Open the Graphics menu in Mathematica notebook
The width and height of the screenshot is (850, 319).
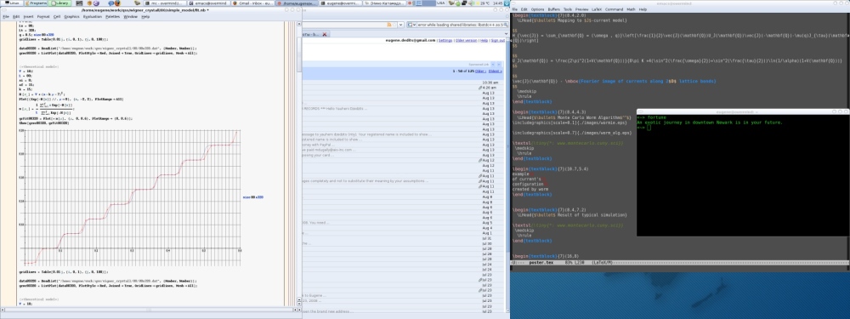(71, 17)
